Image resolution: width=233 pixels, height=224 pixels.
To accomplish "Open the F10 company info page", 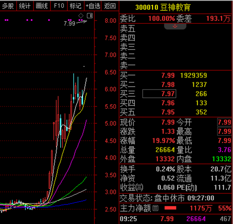I will coord(59,6).
